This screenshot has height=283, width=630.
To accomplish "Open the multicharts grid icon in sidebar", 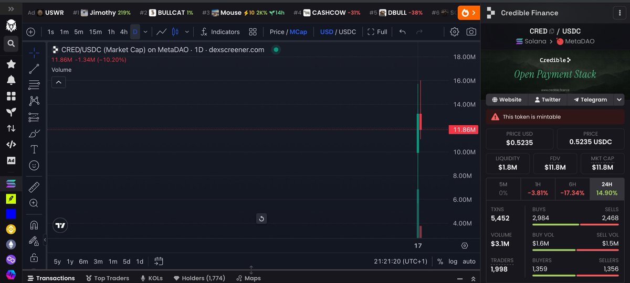I will pyautogui.click(x=10, y=96).
